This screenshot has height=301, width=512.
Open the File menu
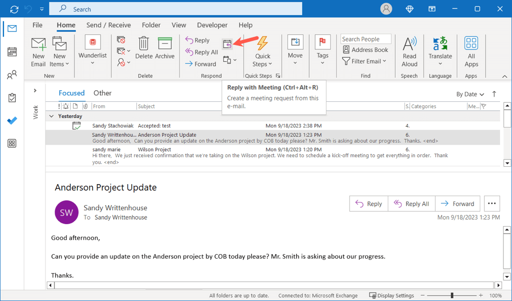[x=37, y=25]
